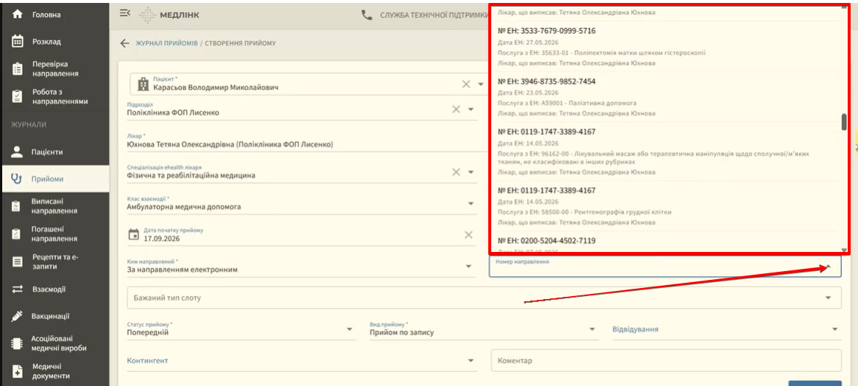Image resolution: width=858 pixels, height=386 pixels.
Task: Open the calendar icon for Дата початку прийому
Action: (133, 235)
